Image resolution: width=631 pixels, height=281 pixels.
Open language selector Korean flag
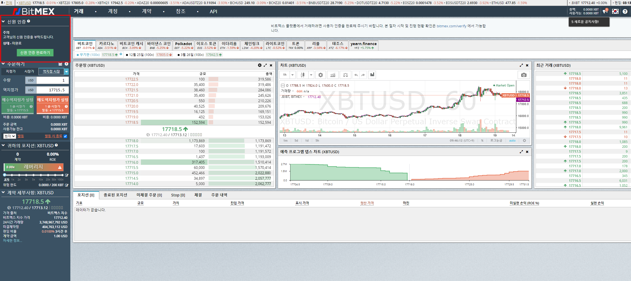[x=615, y=11]
